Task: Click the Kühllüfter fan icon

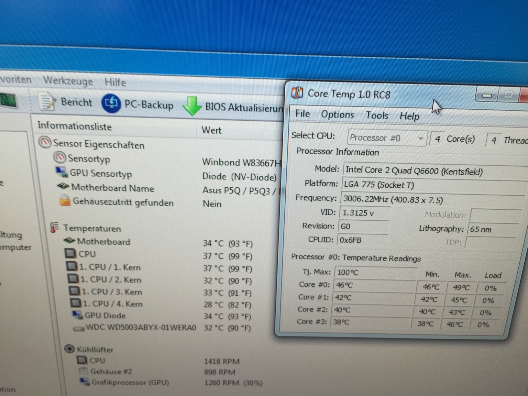Action: click(x=69, y=349)
